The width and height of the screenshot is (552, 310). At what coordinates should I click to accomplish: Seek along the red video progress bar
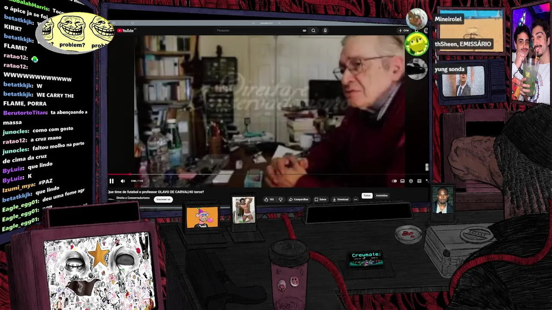tap(268, 175)
